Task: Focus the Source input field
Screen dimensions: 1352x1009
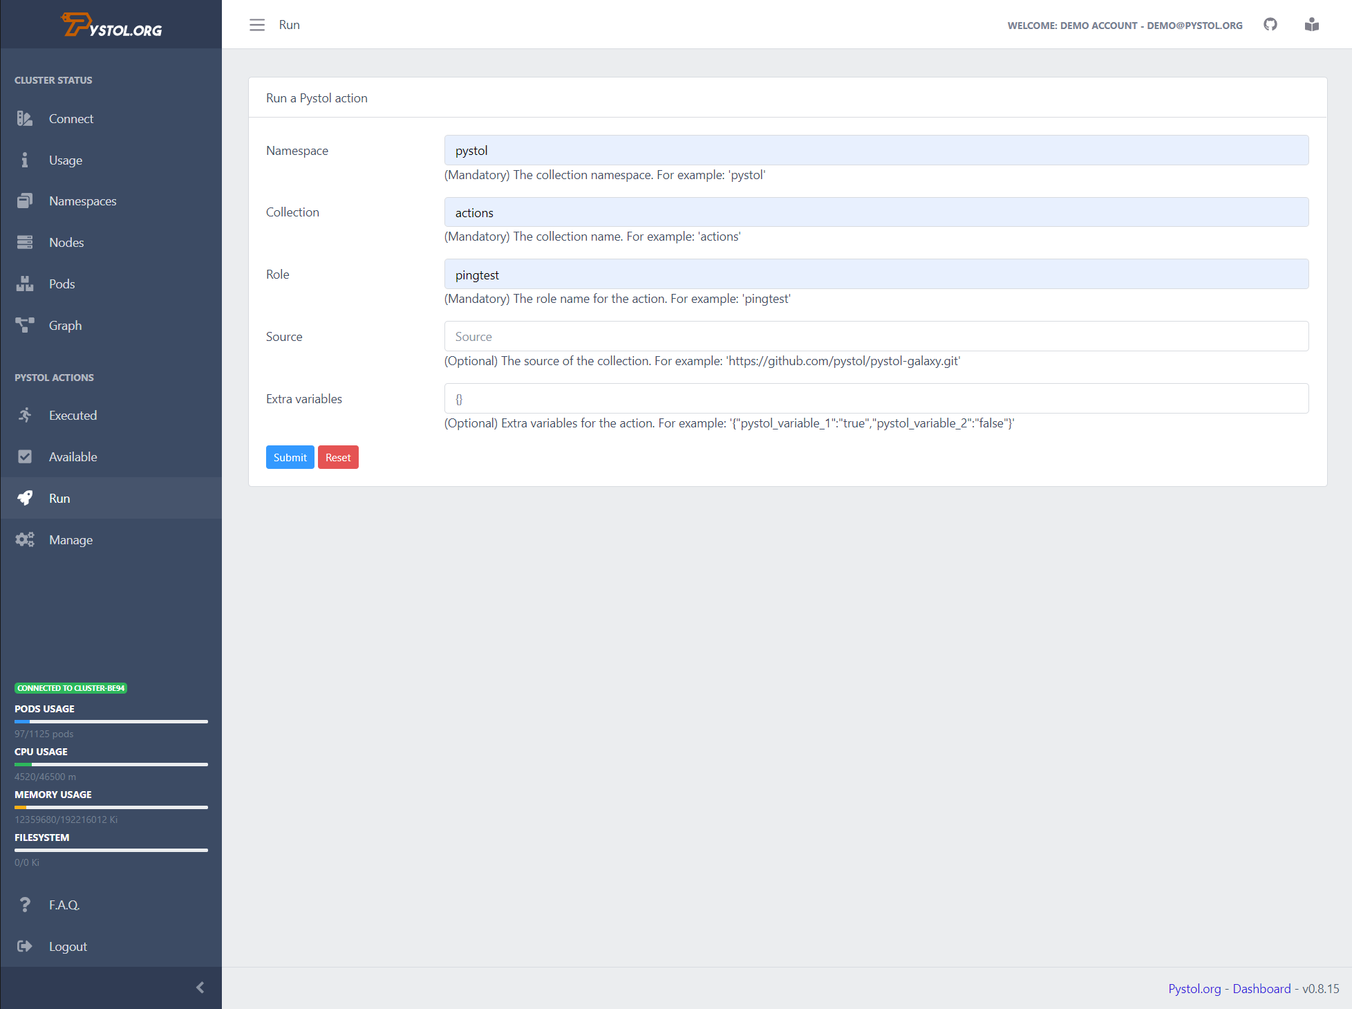Action: click(x=876, y=337)
